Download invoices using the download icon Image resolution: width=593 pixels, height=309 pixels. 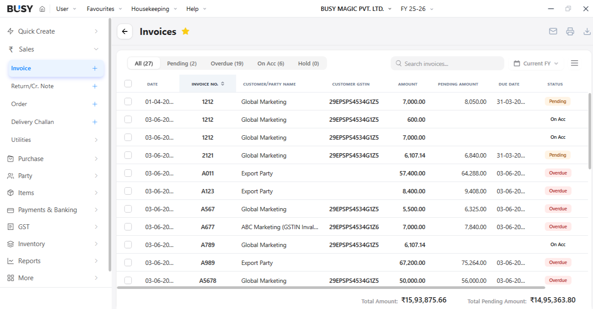pyautogui.click(x=587, y=31)
